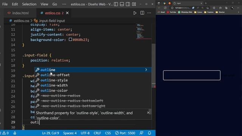
Task: Click the Copilot/feedback status icon
Action: coord(141,133)
